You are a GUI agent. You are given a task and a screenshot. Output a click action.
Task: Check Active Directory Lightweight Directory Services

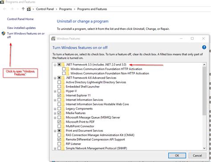click(x=59, y=82)
